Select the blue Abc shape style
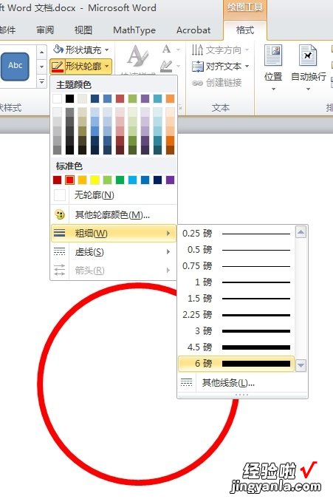This screenshot has height=499, width=333. [x=15, y=66]
